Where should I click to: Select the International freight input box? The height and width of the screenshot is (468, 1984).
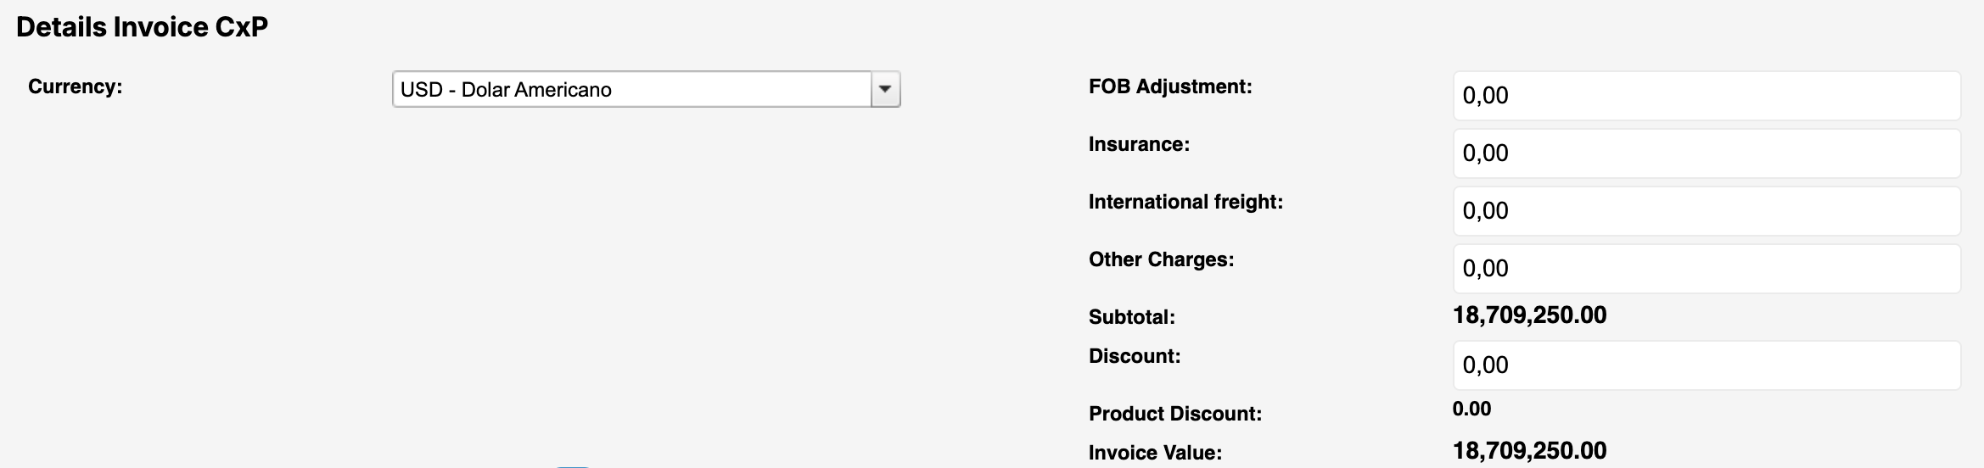(1706, 211)
